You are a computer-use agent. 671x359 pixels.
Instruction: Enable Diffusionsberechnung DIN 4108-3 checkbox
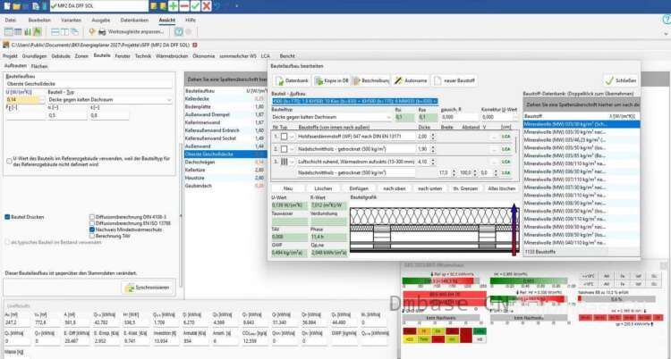coord(92,217)
